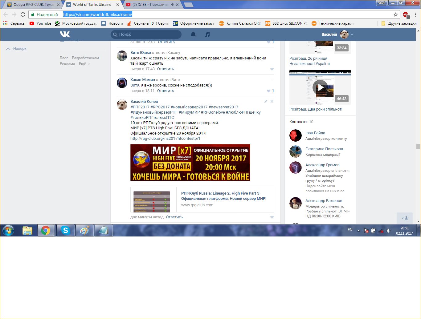
Task: Click the Наверх back-to-top button
Action: (x=16, y=49)
